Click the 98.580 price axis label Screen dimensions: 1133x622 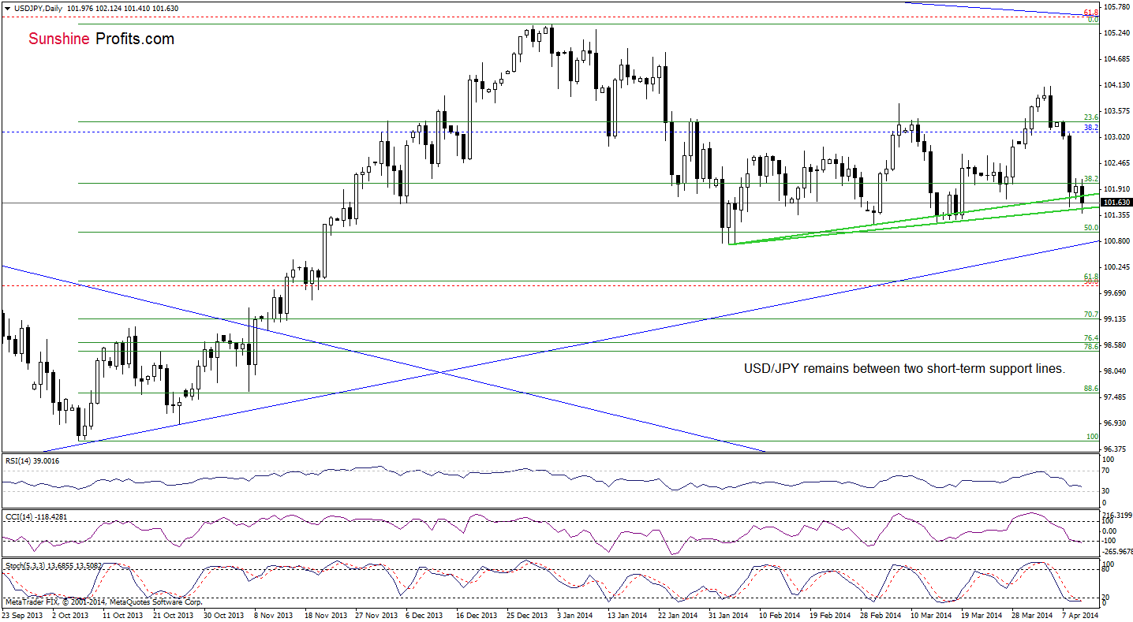[1116, 345]
